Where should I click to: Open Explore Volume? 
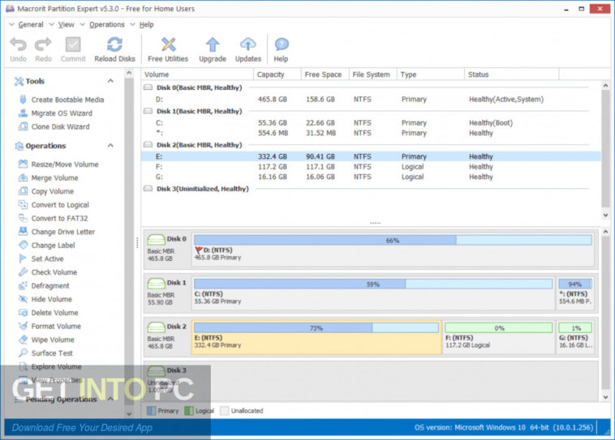50,367
